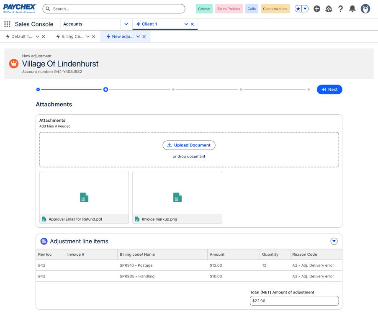The image size is (378, 329).
Task: Open the notifications bell
Action: (352, 9)
